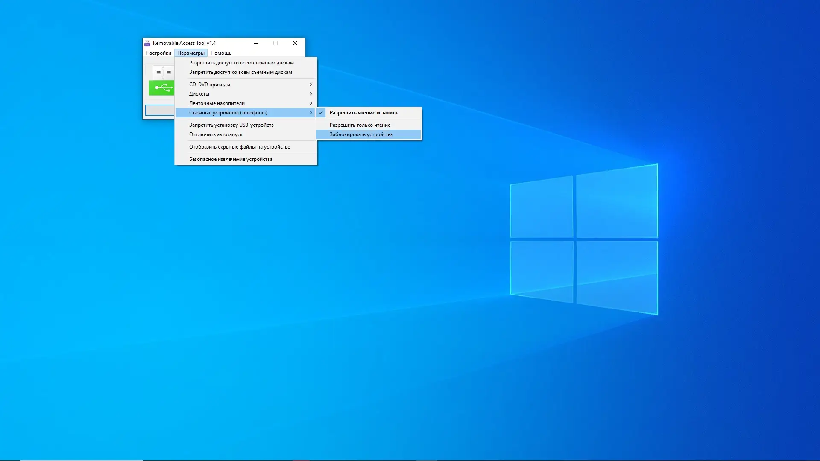Toggle Запретить установку USB-устройств option

(x=231, y=125)
